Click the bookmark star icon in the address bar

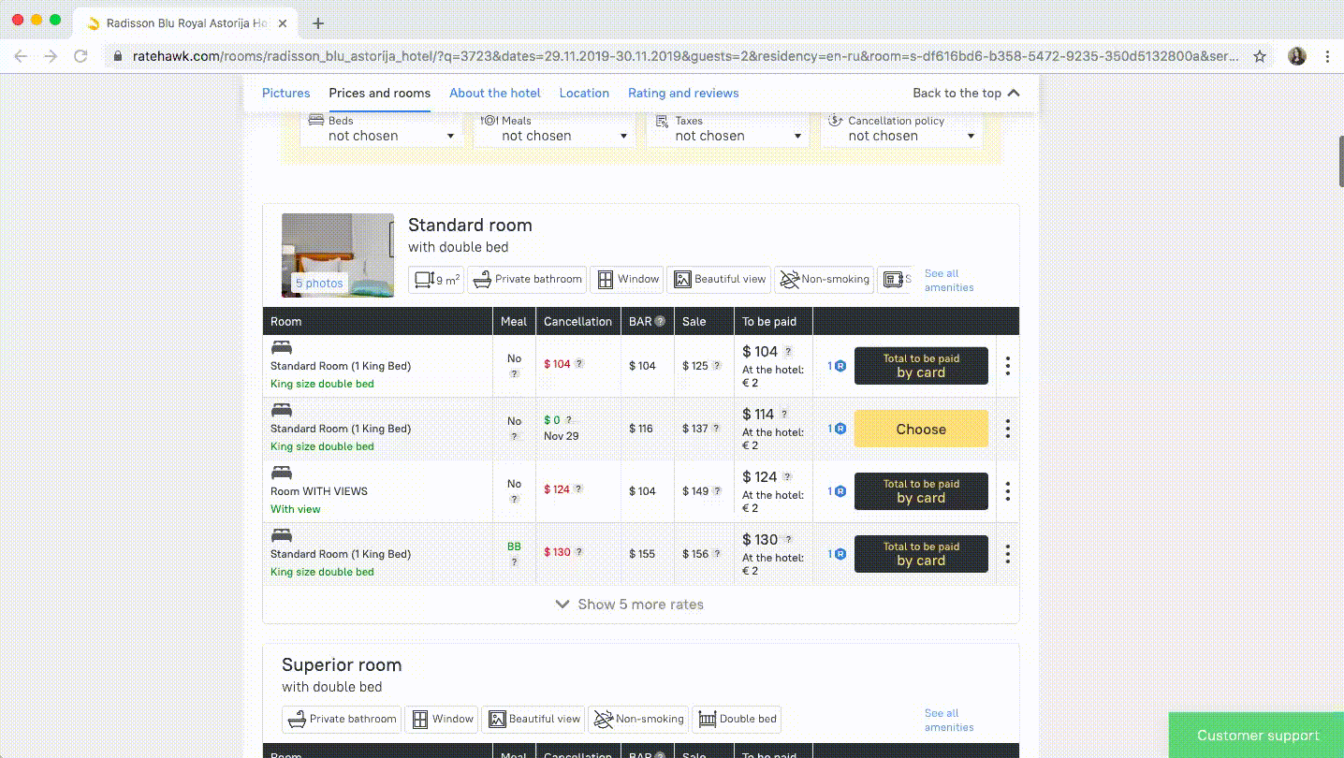click(x=1260, y=56)
